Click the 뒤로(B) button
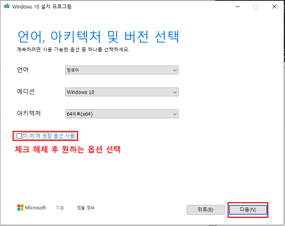The width and height of the screenshot is (285, 226). point(205,210)
